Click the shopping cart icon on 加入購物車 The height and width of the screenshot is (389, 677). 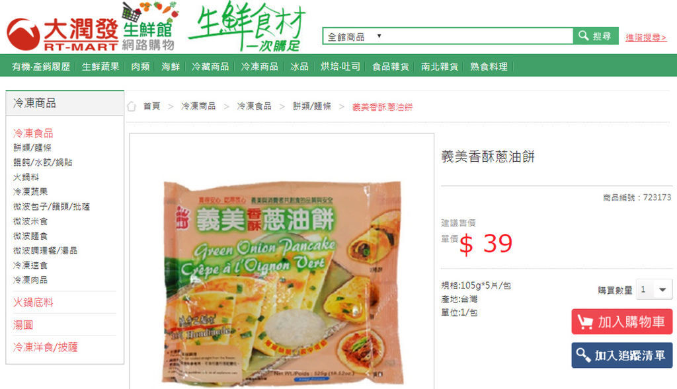[586, 322]
